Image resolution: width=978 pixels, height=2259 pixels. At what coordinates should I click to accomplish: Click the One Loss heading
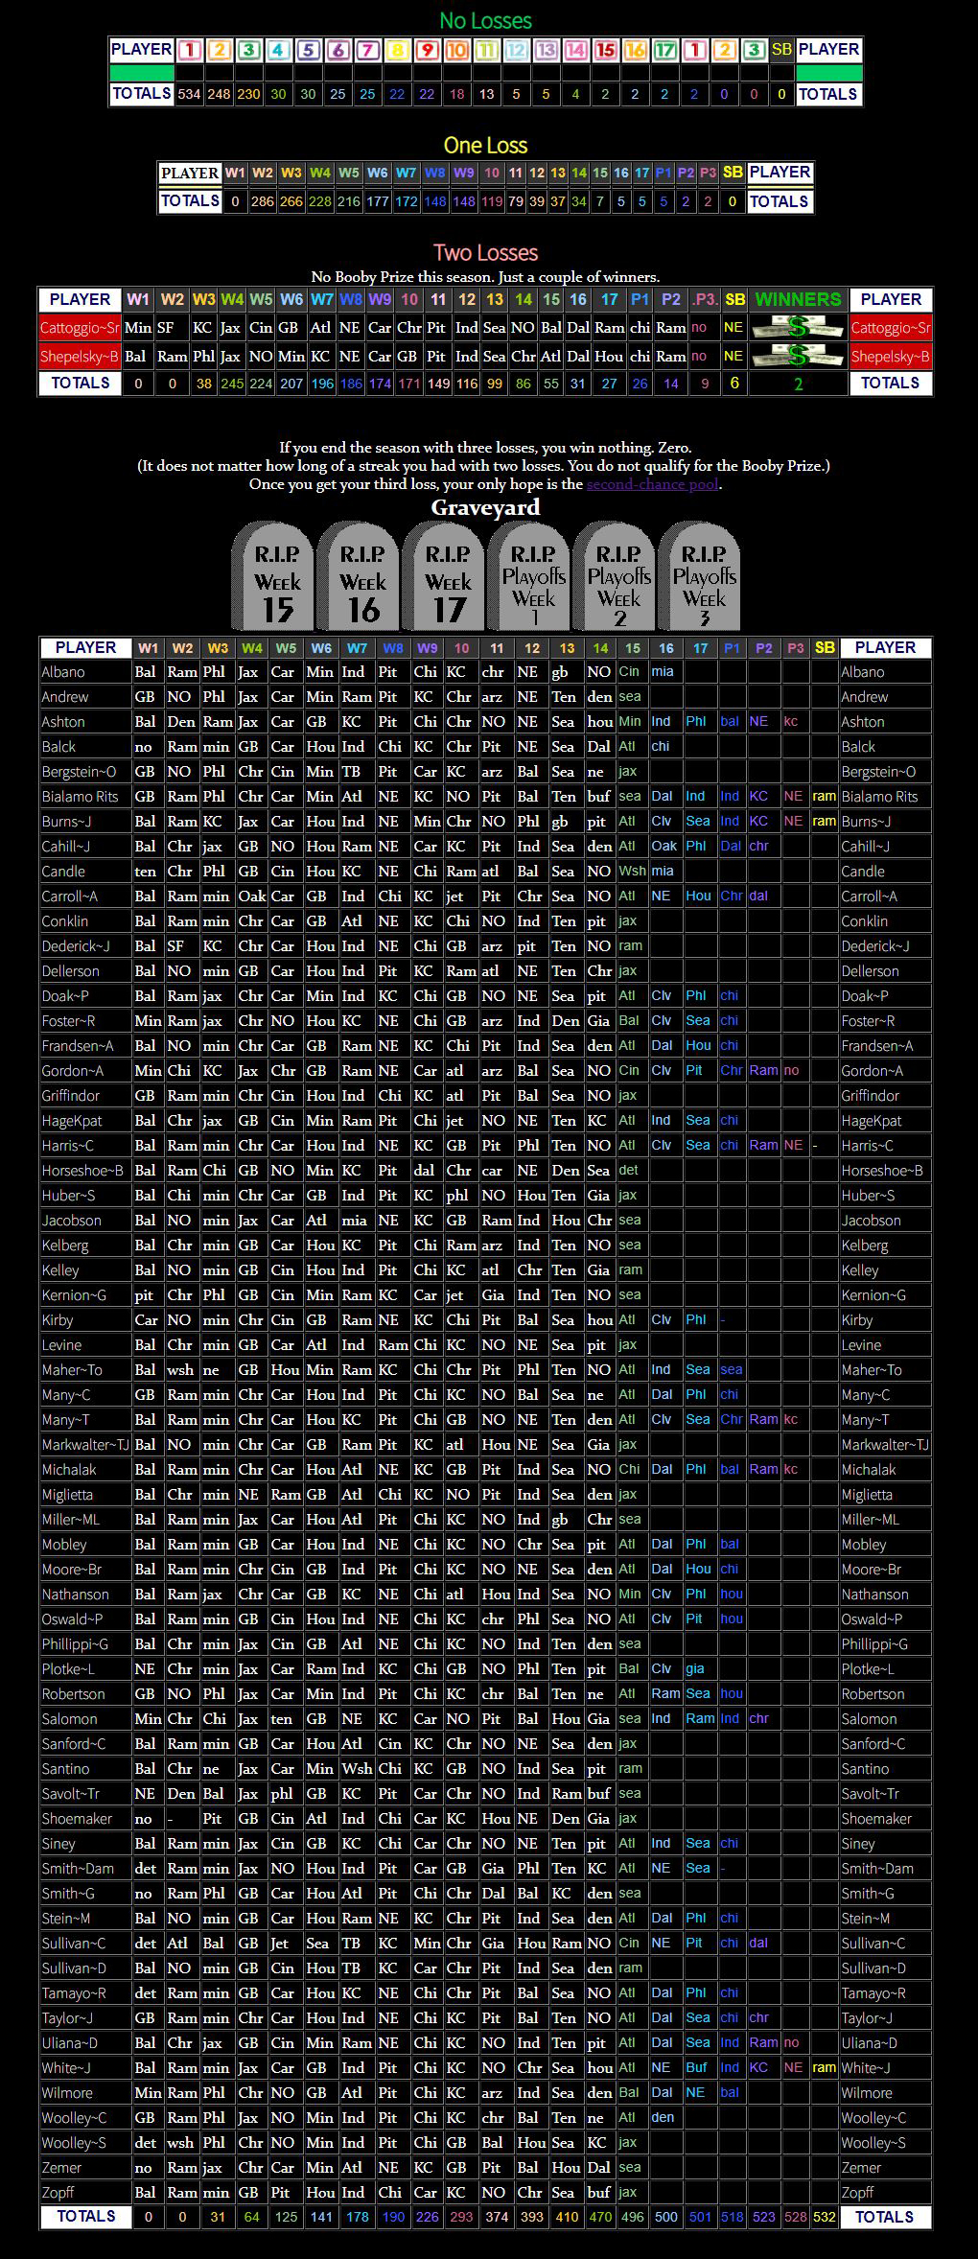pyautogui.click(x=485, y=145)
